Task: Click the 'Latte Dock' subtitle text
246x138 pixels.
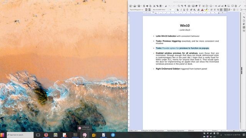Action: [184, 30]
